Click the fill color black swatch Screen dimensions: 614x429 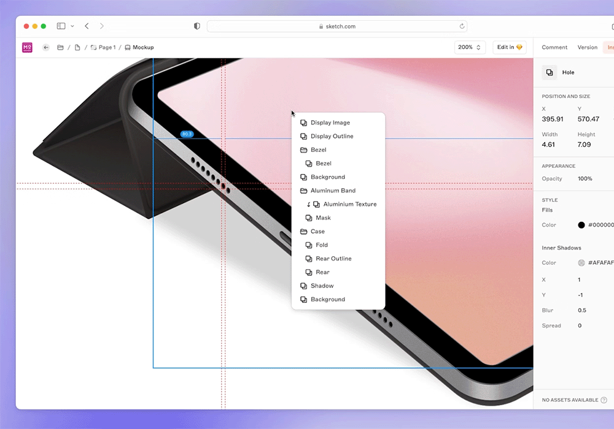click(x=581, y=225)
